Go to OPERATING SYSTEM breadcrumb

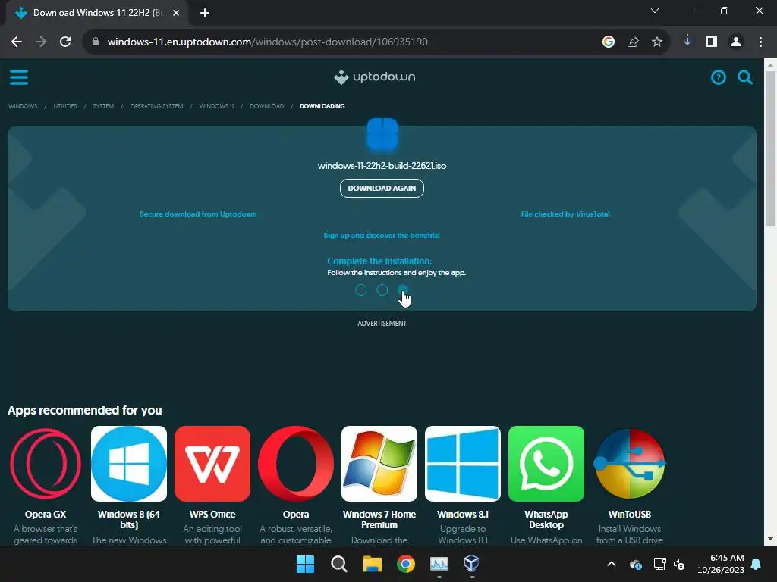156,106
